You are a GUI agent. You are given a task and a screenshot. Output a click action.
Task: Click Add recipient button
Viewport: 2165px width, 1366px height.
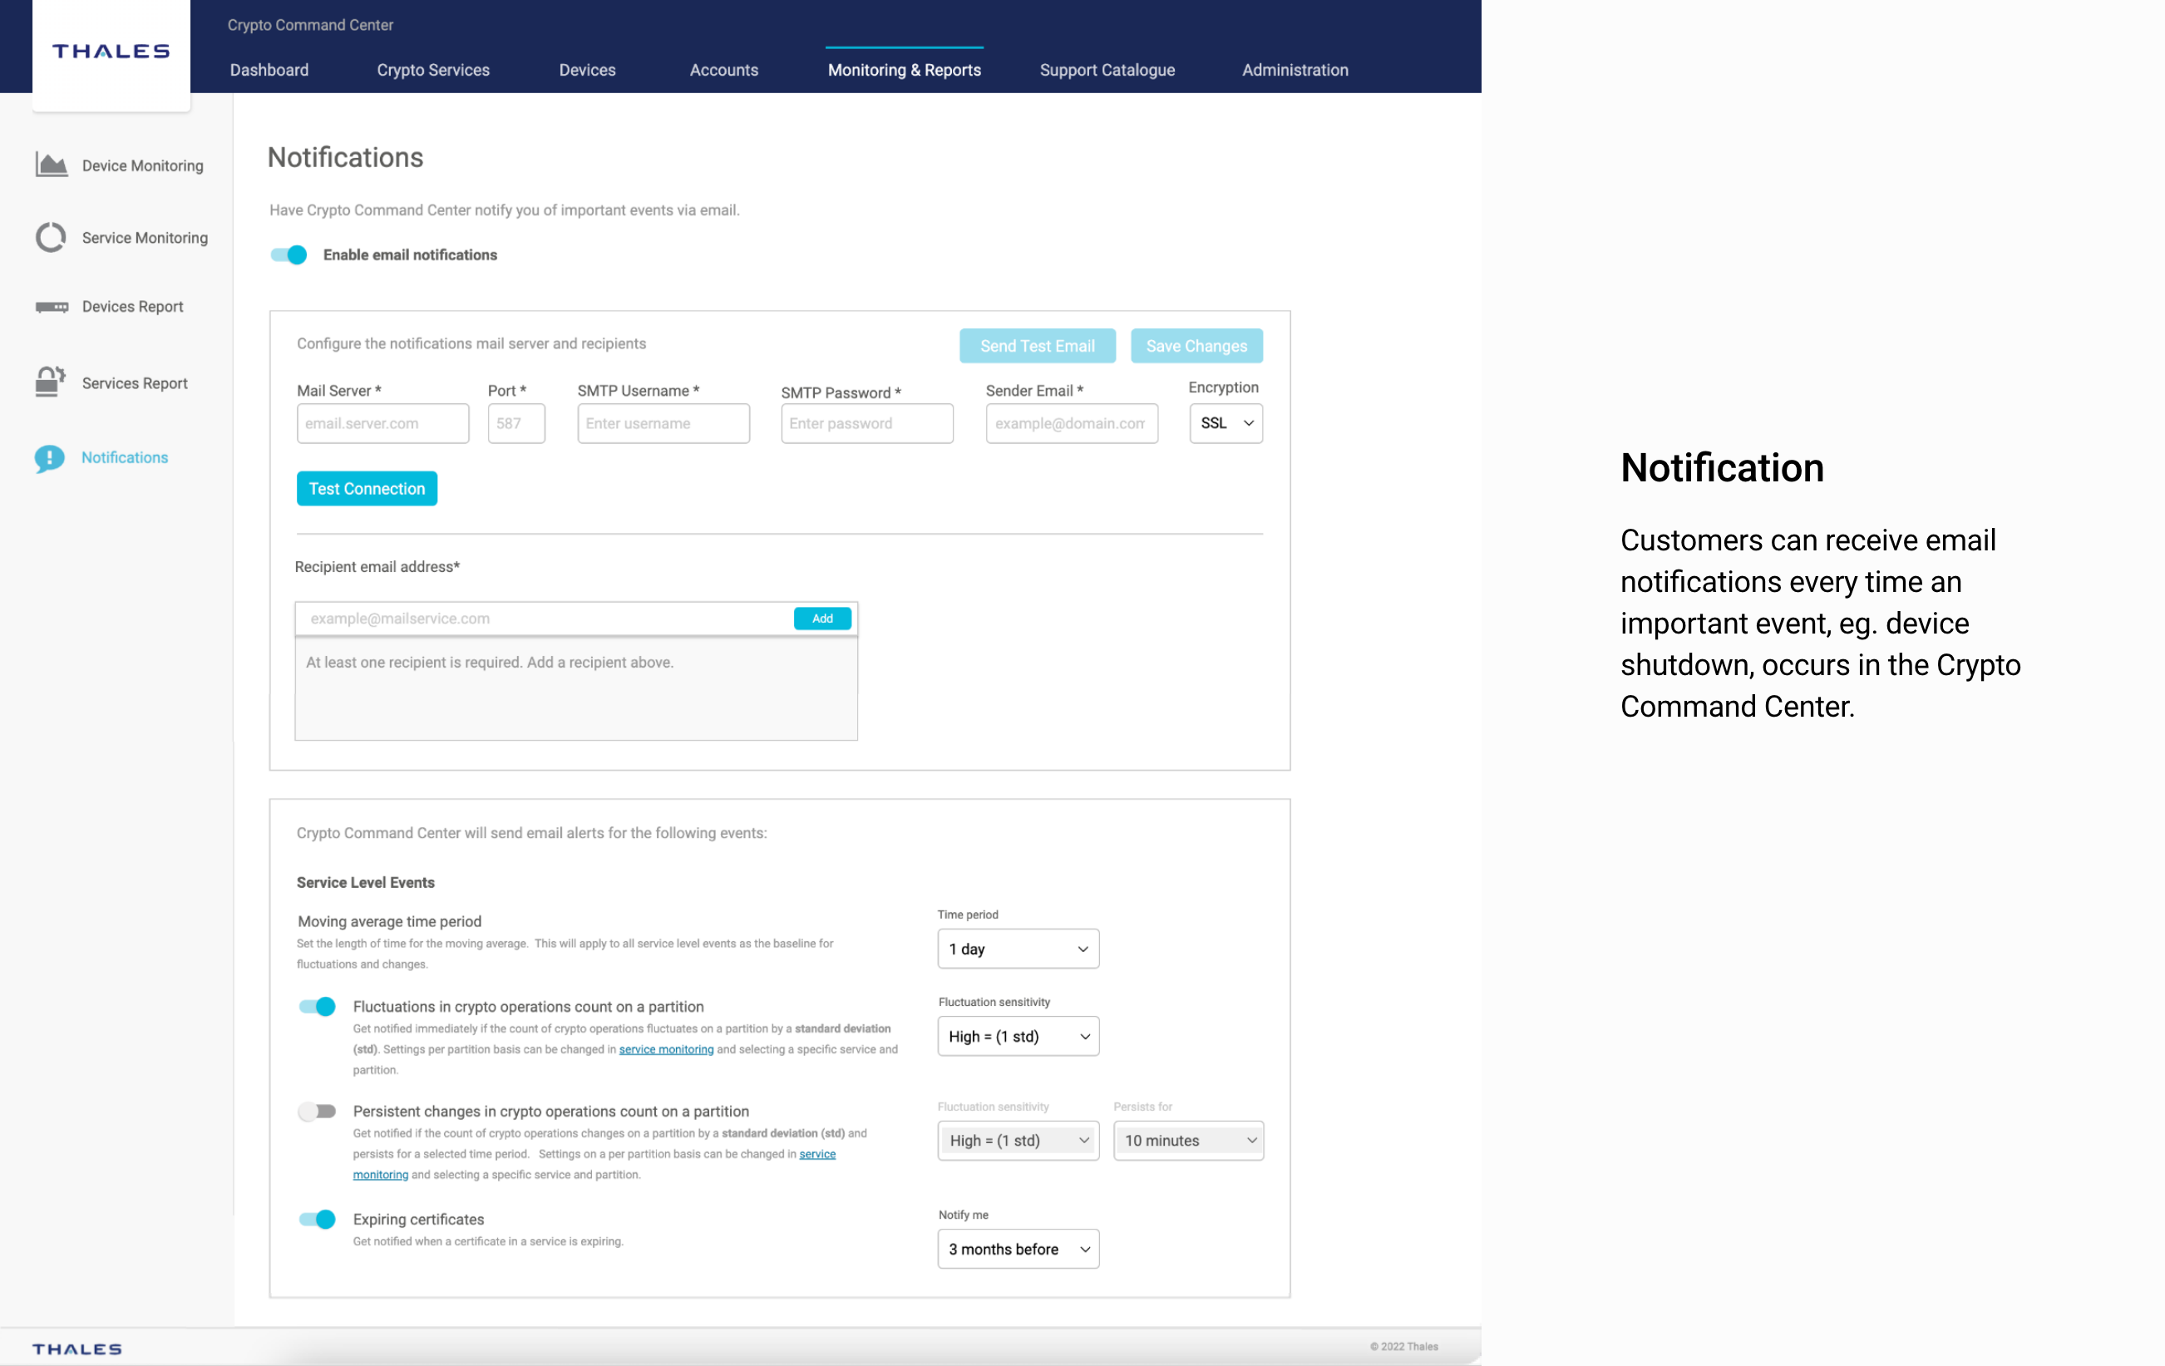pos(821,619)
